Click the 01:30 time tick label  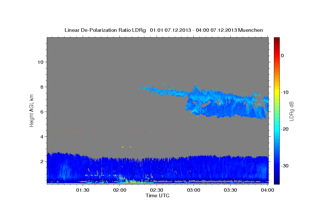tap(82, 190)
